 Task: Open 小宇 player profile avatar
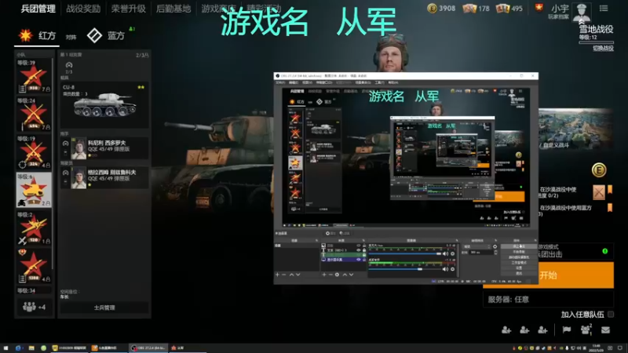click(x=582, y=11)
